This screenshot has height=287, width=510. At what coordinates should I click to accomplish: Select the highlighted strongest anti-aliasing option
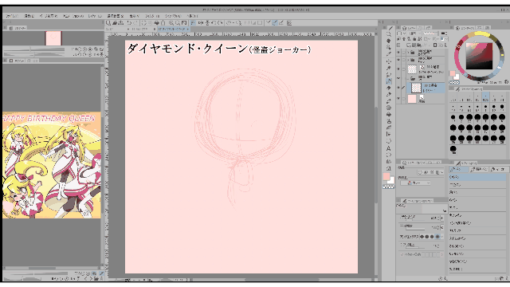coord(437,237)
